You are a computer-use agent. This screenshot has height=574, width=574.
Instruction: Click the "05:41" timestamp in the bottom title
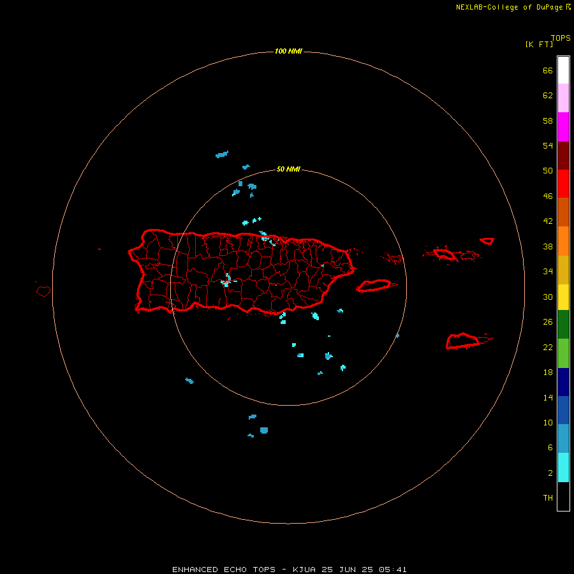point(393,570)
